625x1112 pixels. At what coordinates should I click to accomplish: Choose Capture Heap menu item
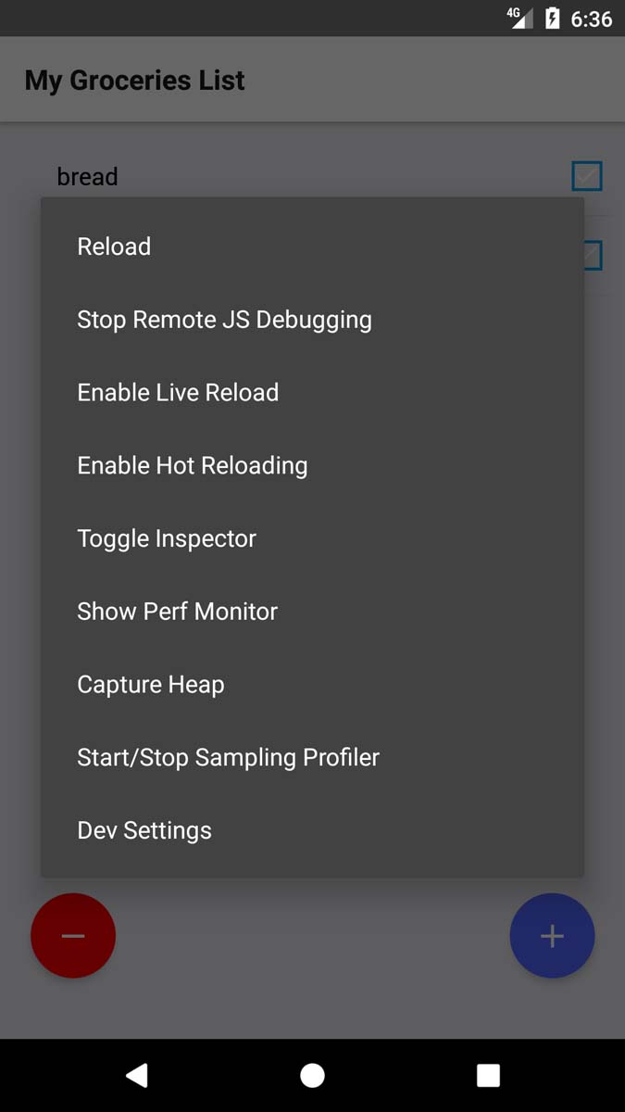coord(151,685)
